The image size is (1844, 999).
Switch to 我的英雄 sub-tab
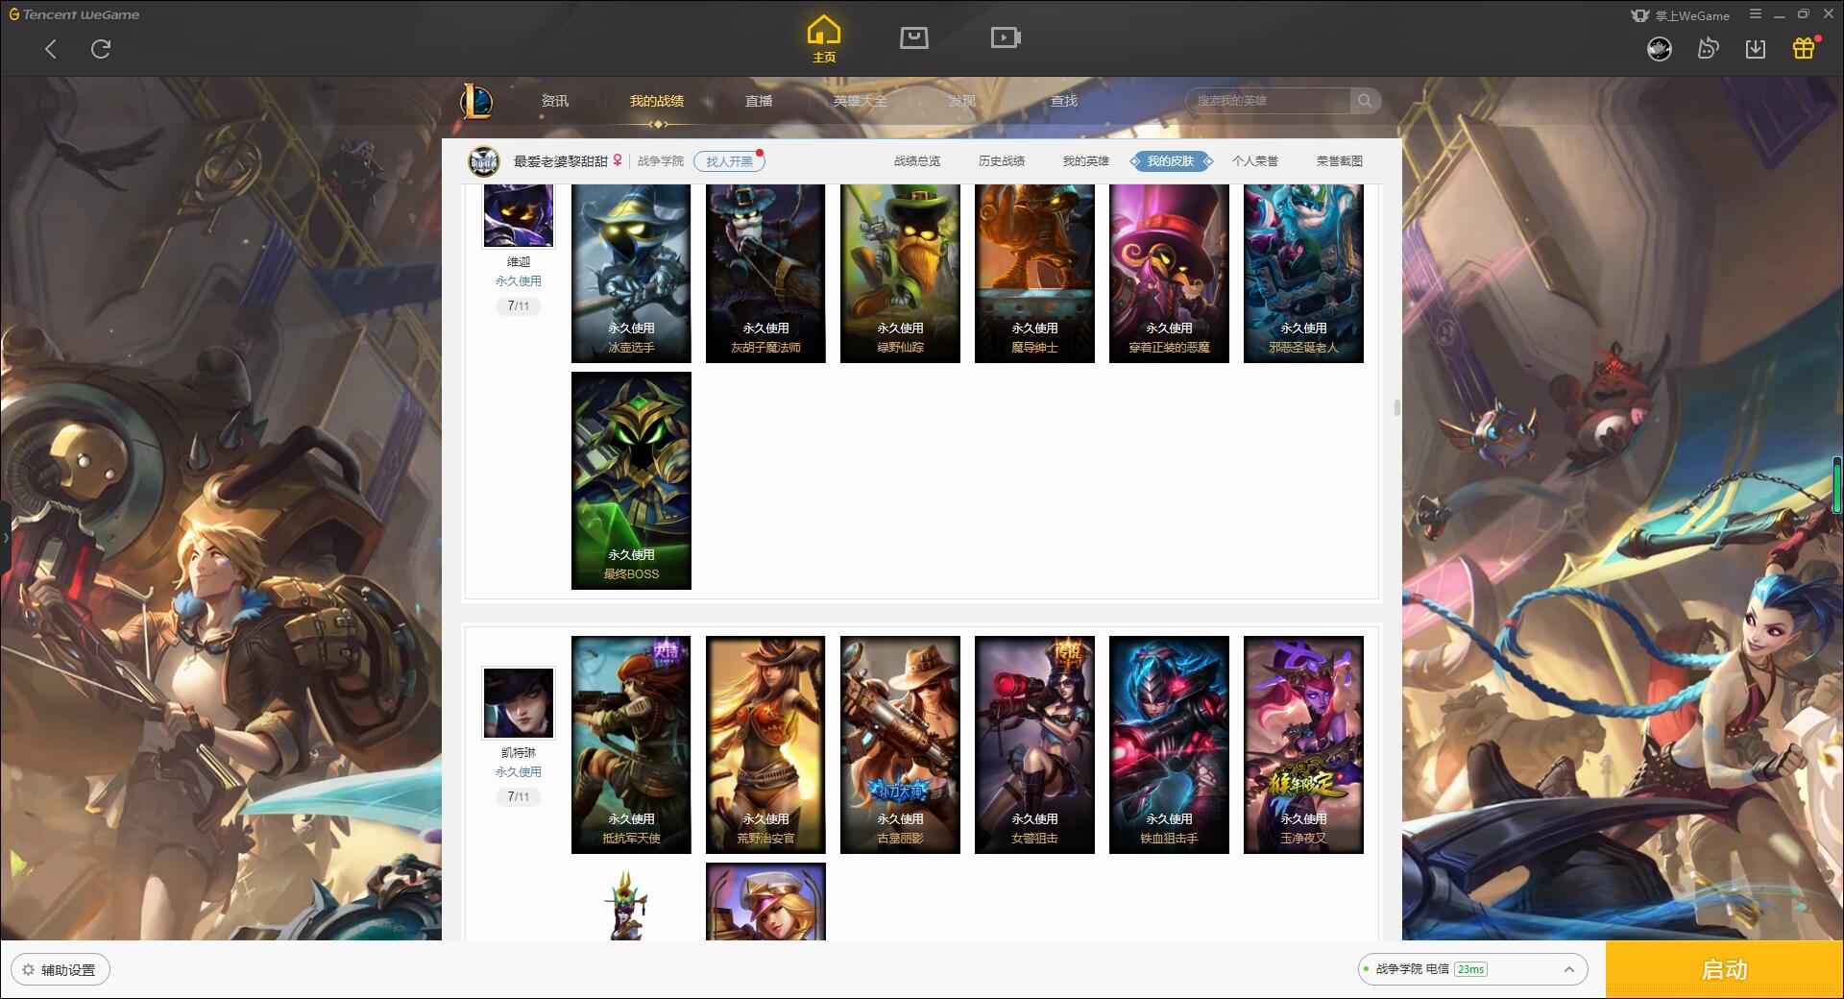coord(1086,161)
